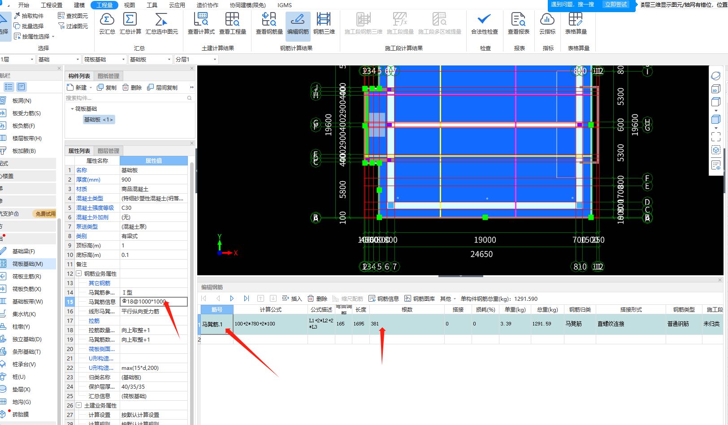Image resolution: width=728 pixels, height=425 pixels.
Task: Select 基础板 <1> component
Action: [99, 120]
